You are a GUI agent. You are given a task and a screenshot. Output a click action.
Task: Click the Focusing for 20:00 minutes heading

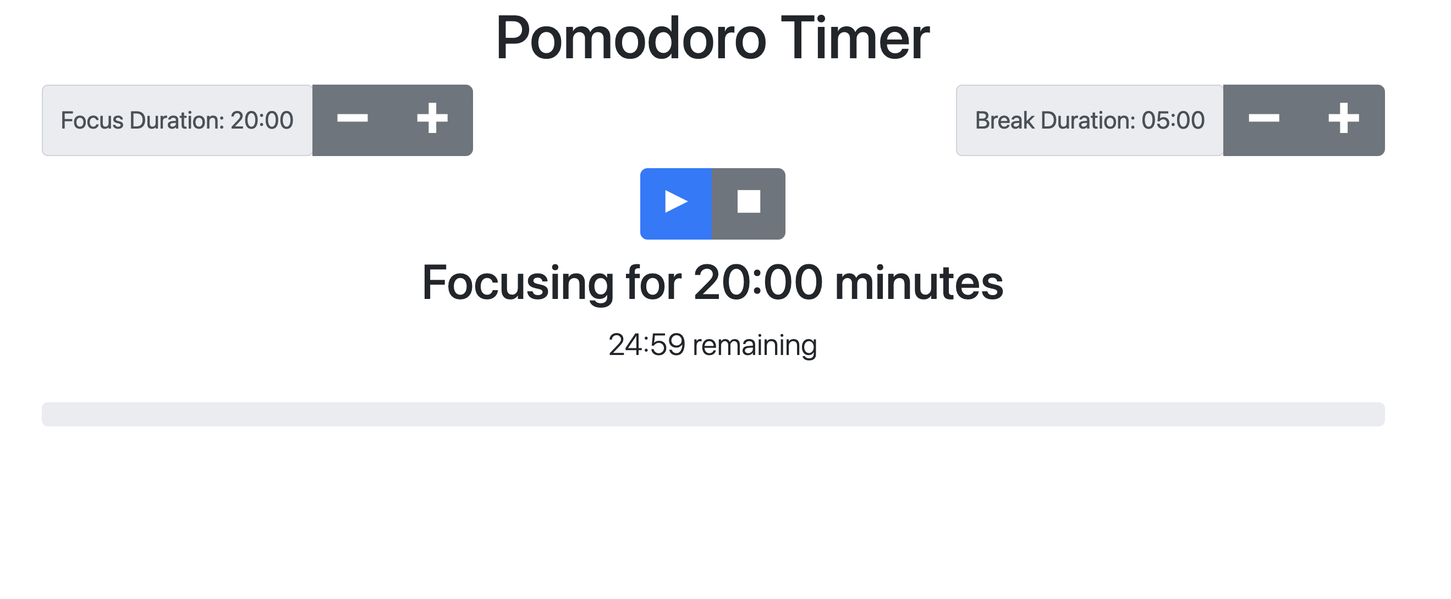pos(713,285)
